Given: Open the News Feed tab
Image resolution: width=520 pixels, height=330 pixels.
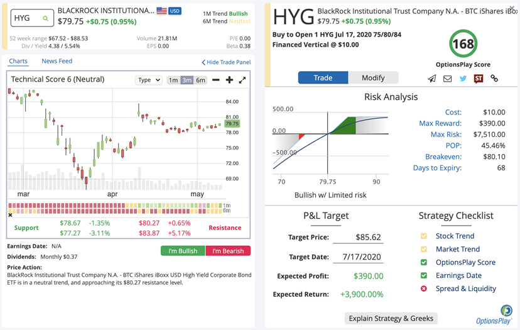Looking at the screenshot, I should point(57,61).
